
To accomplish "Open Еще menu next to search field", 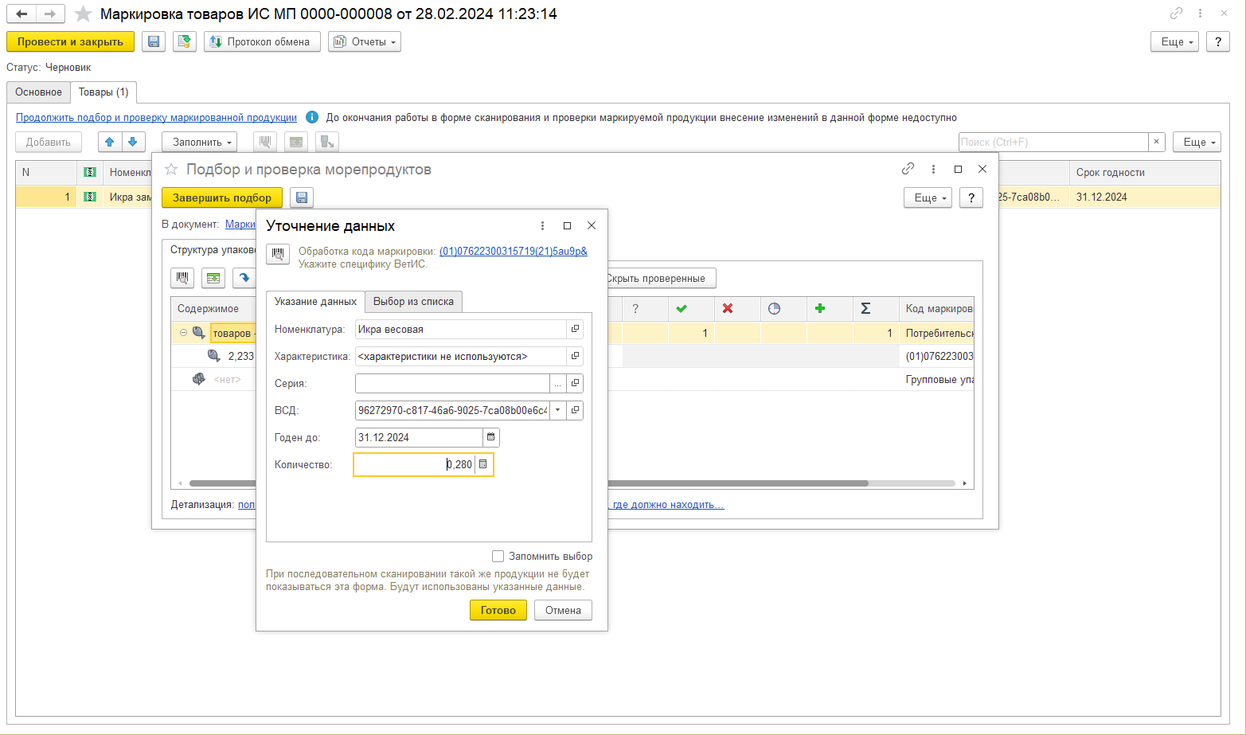I will click(1197, 142).
